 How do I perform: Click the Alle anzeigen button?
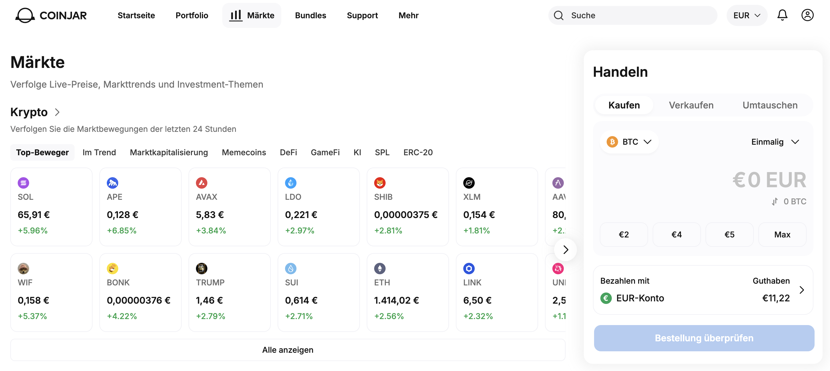point(288,350)
